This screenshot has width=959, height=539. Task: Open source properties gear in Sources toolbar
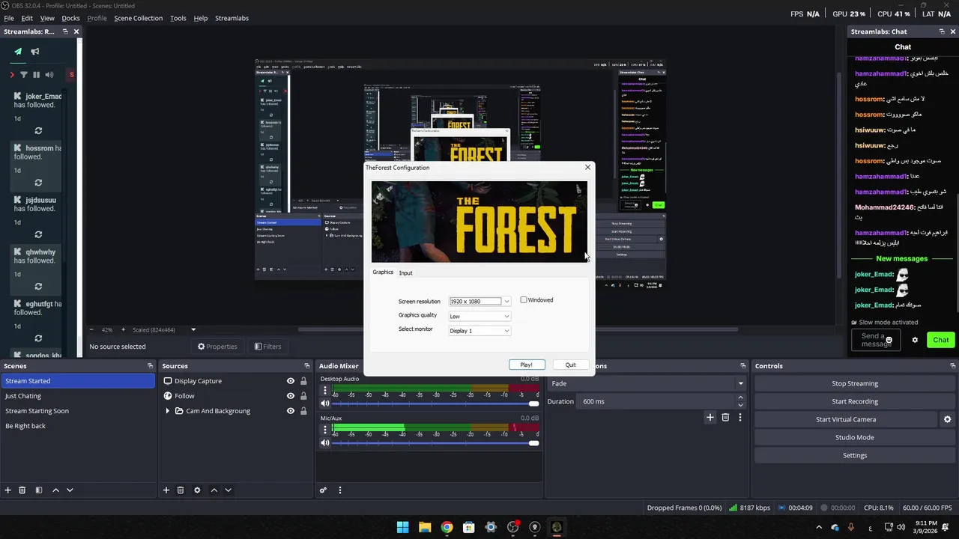click(x=197, y=490)
